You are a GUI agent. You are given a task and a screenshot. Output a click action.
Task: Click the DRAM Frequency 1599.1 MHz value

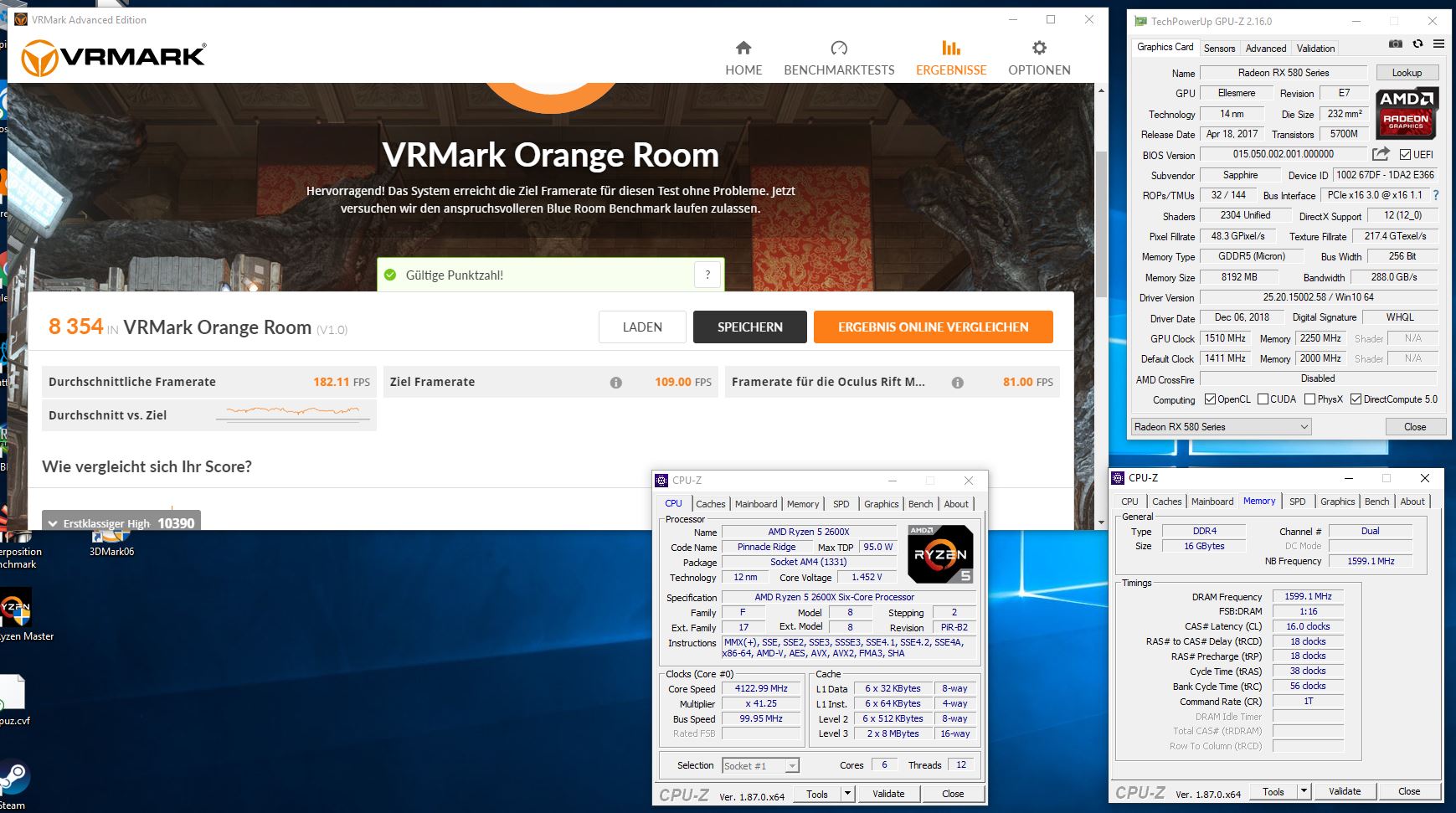(1308, 596)
